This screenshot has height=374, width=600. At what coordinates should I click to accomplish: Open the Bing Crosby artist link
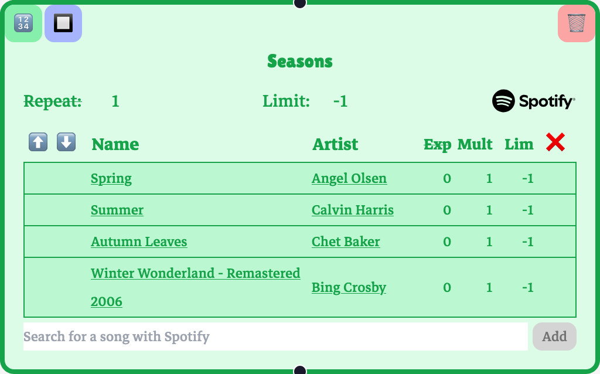[349, 287]
